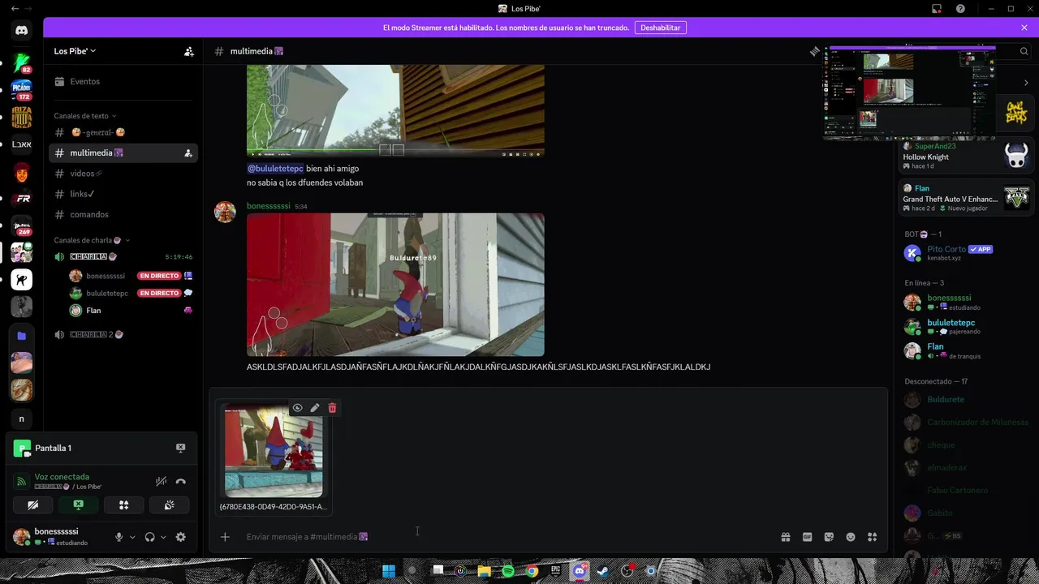Open the GIF picker

point(807,537)
